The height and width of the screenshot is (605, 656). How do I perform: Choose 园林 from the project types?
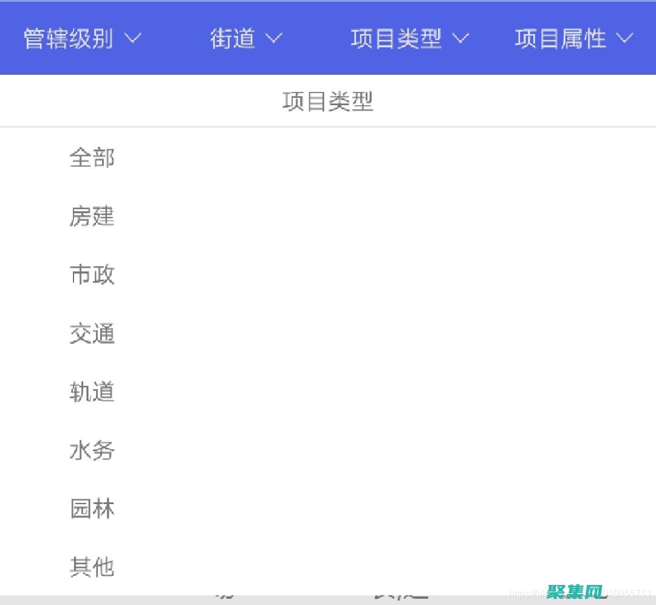coord(92,509)
